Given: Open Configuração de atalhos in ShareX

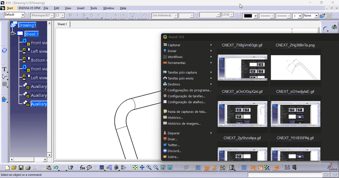Looking at the screenshot, I should point(187,102).
